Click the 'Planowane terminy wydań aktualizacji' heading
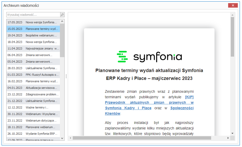Viewport: 242px width, 147px height. point(149,74)
